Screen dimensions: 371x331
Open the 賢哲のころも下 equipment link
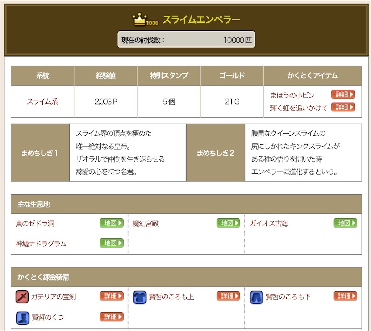[x=288, y=297]
